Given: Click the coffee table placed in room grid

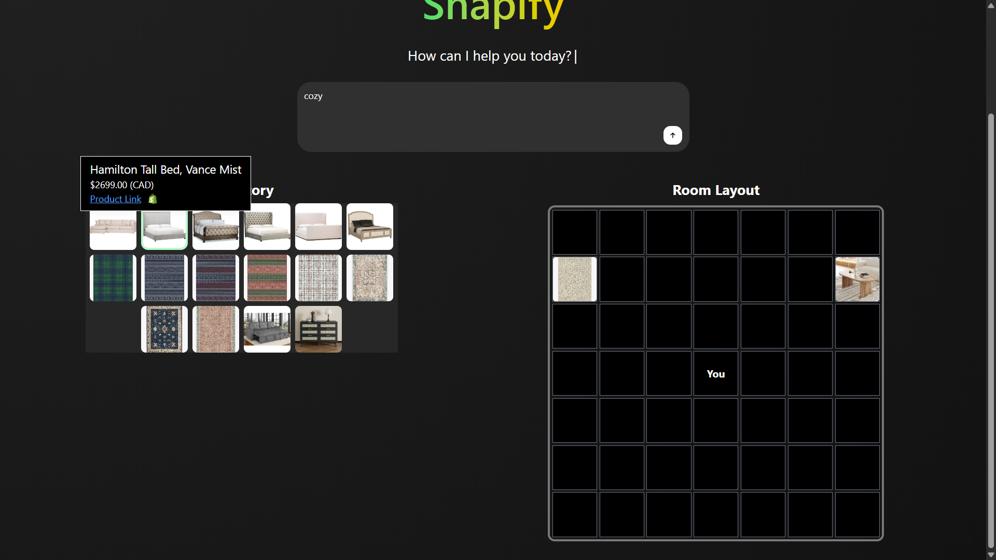Looking at the screenshot, I should click(x=857, y=279).
